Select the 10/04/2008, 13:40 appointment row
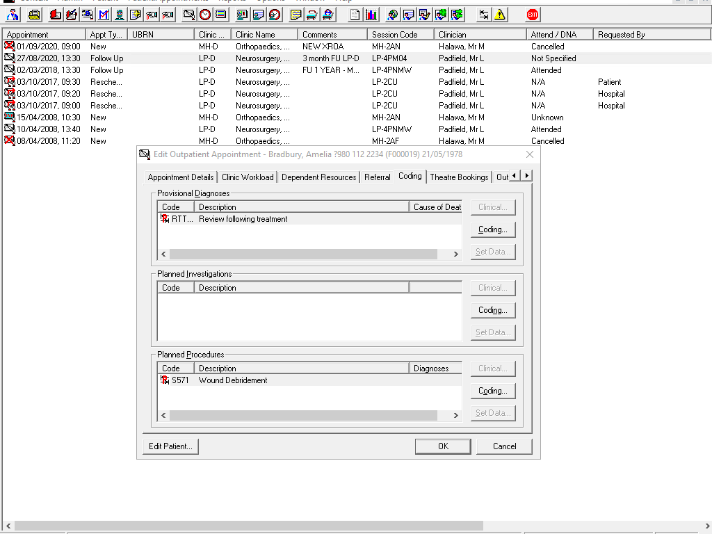This screenshot has width=712, height=534. tap(357, 129)
